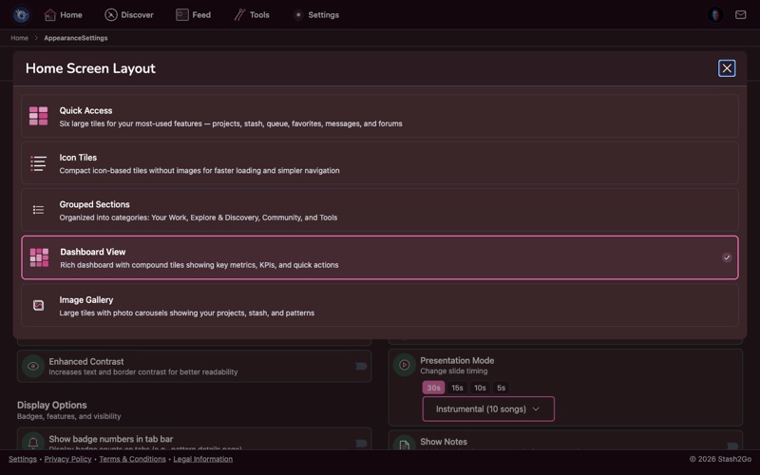Select the 5s slide timing option
This screenshot has width=760, height=475.
click(x=501, y=388)
